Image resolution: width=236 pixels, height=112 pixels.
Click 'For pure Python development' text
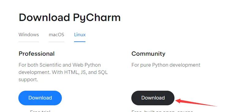click(x=166, y=65)
